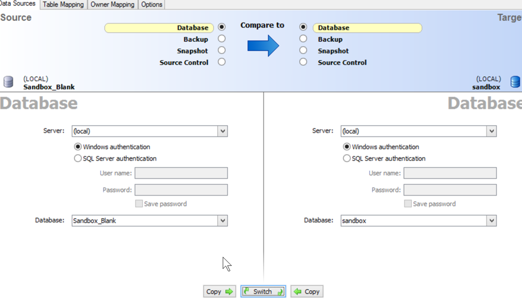Switch source and target data sources

(263, 292)
